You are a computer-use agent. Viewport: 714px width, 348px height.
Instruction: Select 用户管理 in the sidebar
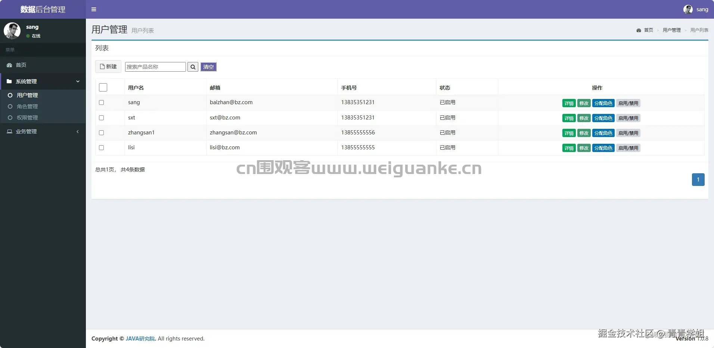43,95
